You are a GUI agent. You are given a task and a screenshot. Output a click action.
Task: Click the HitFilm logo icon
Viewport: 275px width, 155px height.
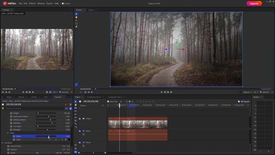click(5, 3)
